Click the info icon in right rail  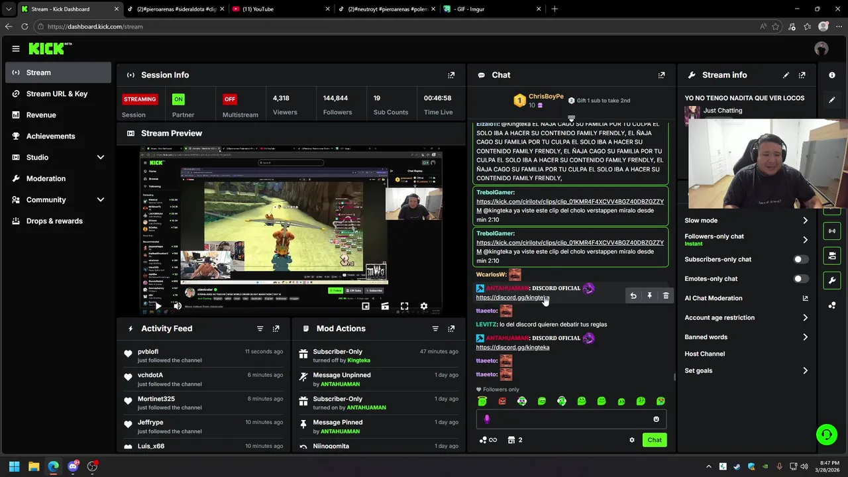point(832,75)
